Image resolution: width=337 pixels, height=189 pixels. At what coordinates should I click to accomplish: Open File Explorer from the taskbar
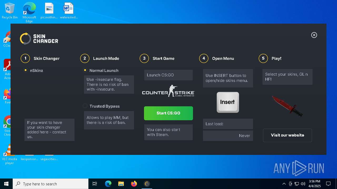click(121, 184)
